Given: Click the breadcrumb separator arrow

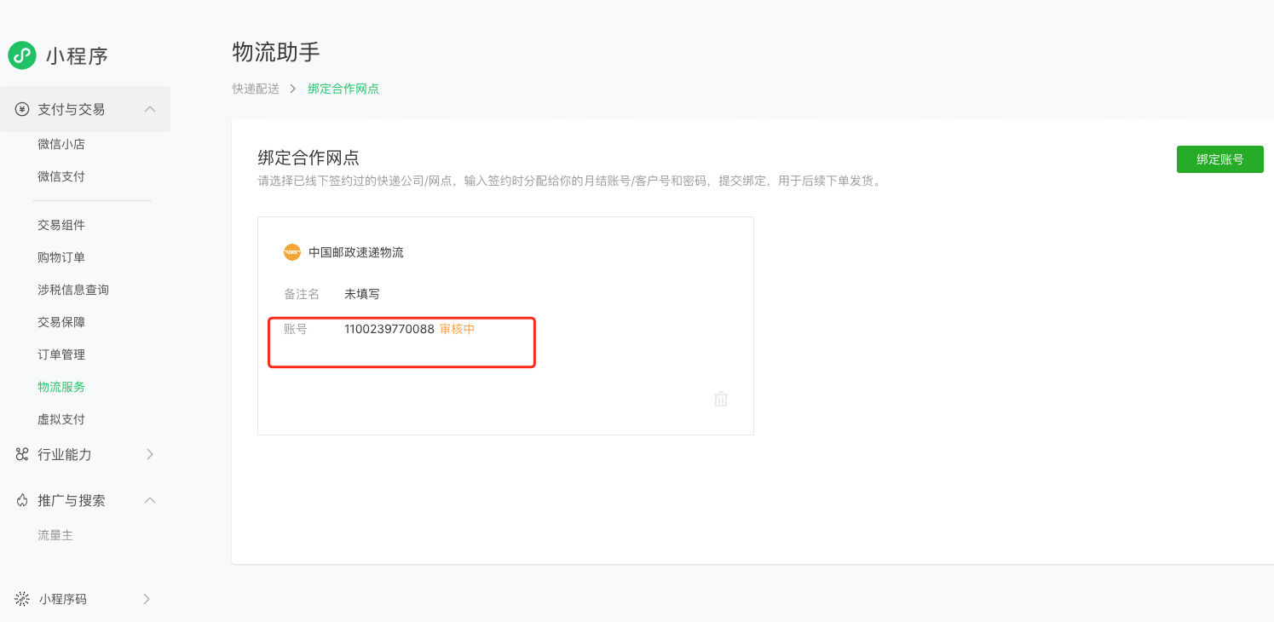Looking at the screenshot, I should click(x=293, y=89).
